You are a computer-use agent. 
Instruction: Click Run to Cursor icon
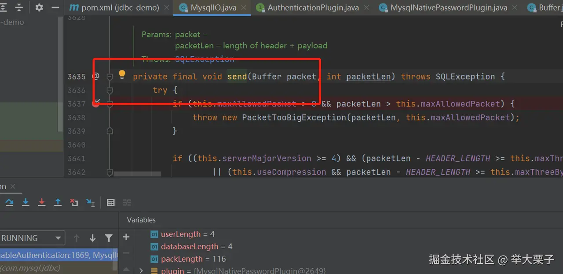tap(91, 202)
